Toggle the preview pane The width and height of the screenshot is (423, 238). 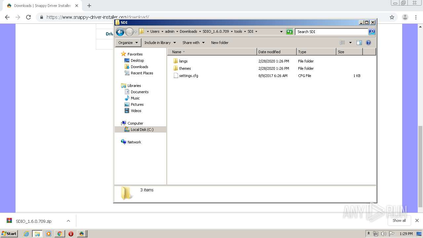click(359, 43)
